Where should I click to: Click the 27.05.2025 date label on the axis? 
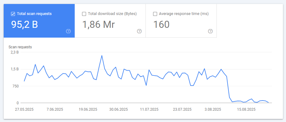coord(24,109)
